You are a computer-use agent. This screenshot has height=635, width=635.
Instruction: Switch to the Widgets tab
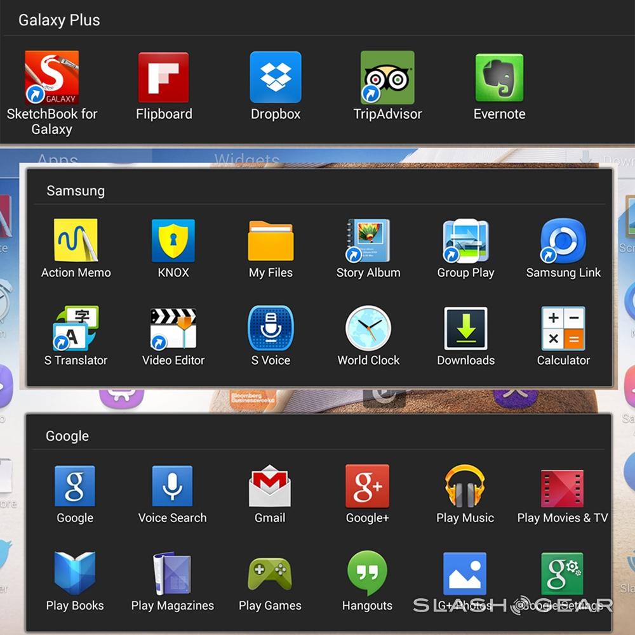point(246,159)
